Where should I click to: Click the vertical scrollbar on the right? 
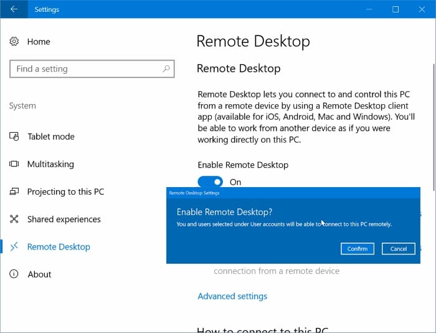[434, 127]
